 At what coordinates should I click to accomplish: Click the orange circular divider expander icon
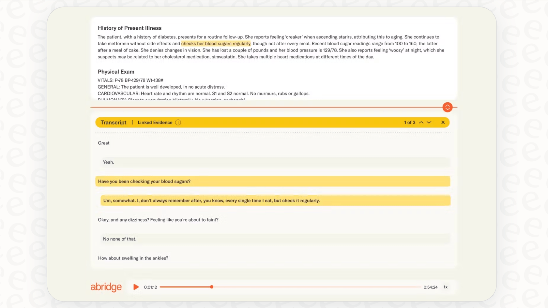[x=448, y=107]
